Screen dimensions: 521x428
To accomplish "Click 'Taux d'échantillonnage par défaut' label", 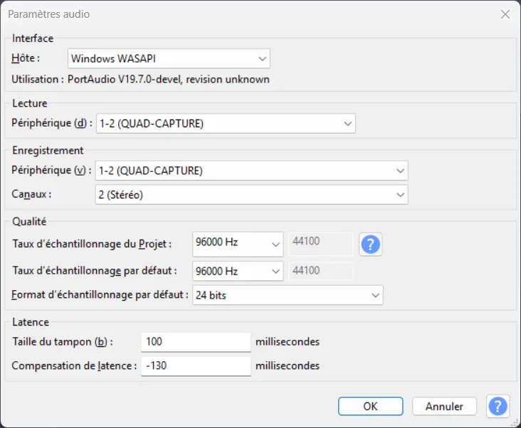I will click(x=95, y=271).
